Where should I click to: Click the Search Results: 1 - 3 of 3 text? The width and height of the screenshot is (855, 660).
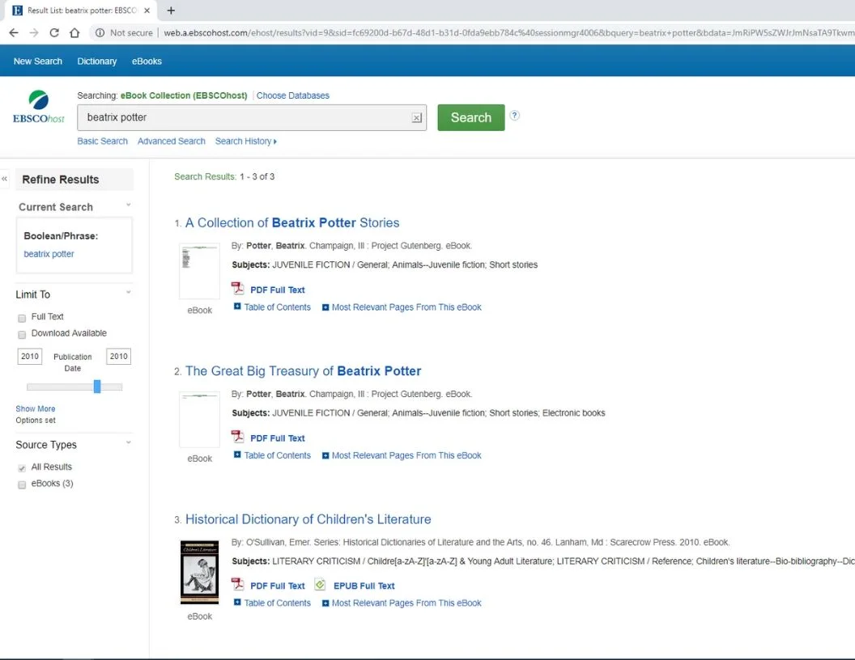[224, 176]
